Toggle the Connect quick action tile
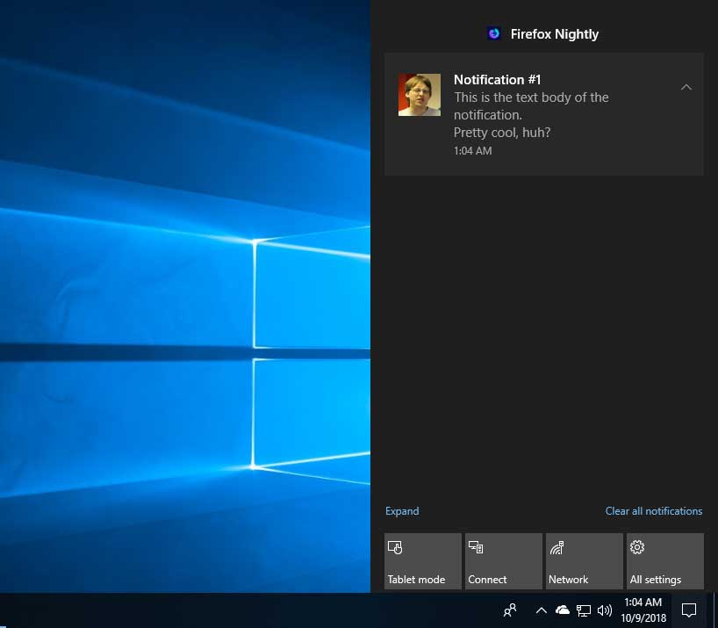 click(x=503, y=560)
